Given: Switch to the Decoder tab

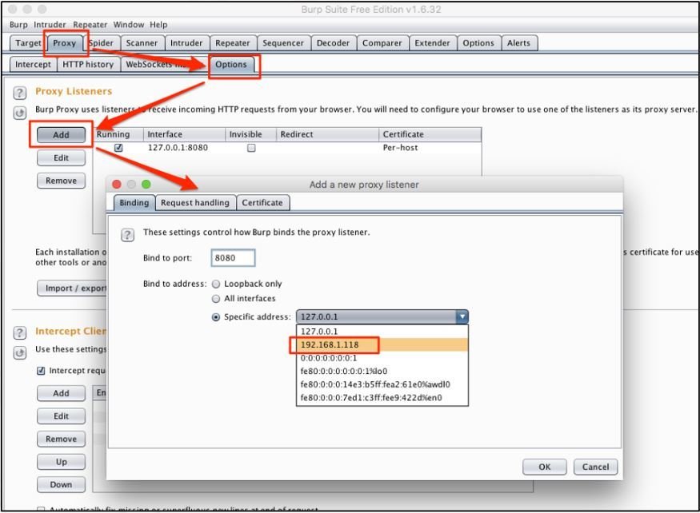Looking at the screenshot, I should tap(333, 43).
